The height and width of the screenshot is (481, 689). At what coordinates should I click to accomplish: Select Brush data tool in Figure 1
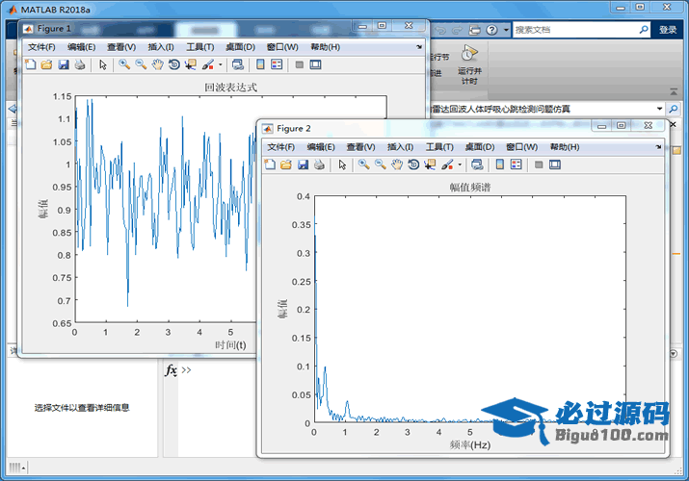(x=207, y=64)
